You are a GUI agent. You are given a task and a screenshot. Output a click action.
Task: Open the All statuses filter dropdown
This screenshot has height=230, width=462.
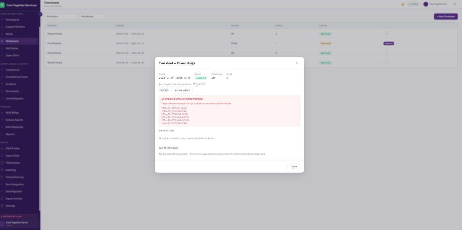click(92, 16)
